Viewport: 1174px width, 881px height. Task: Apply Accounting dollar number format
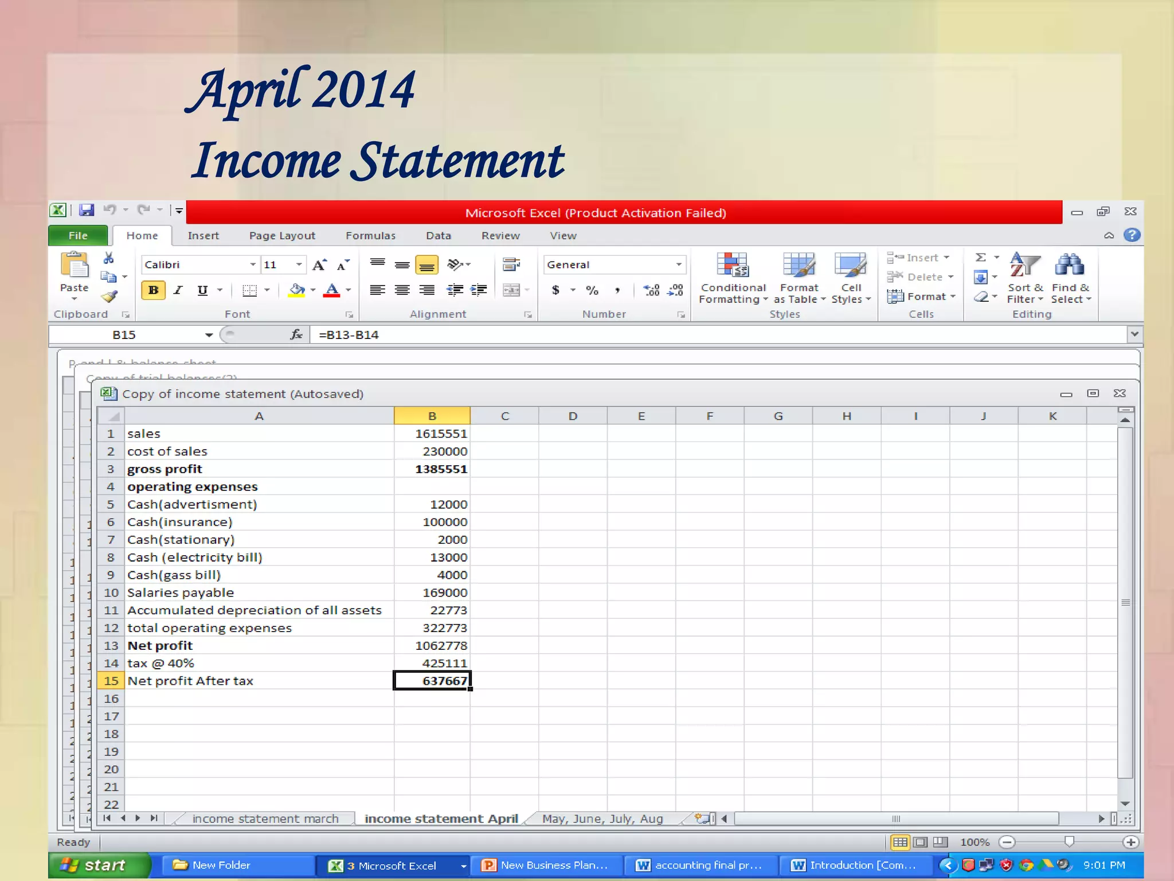(555, 290)
